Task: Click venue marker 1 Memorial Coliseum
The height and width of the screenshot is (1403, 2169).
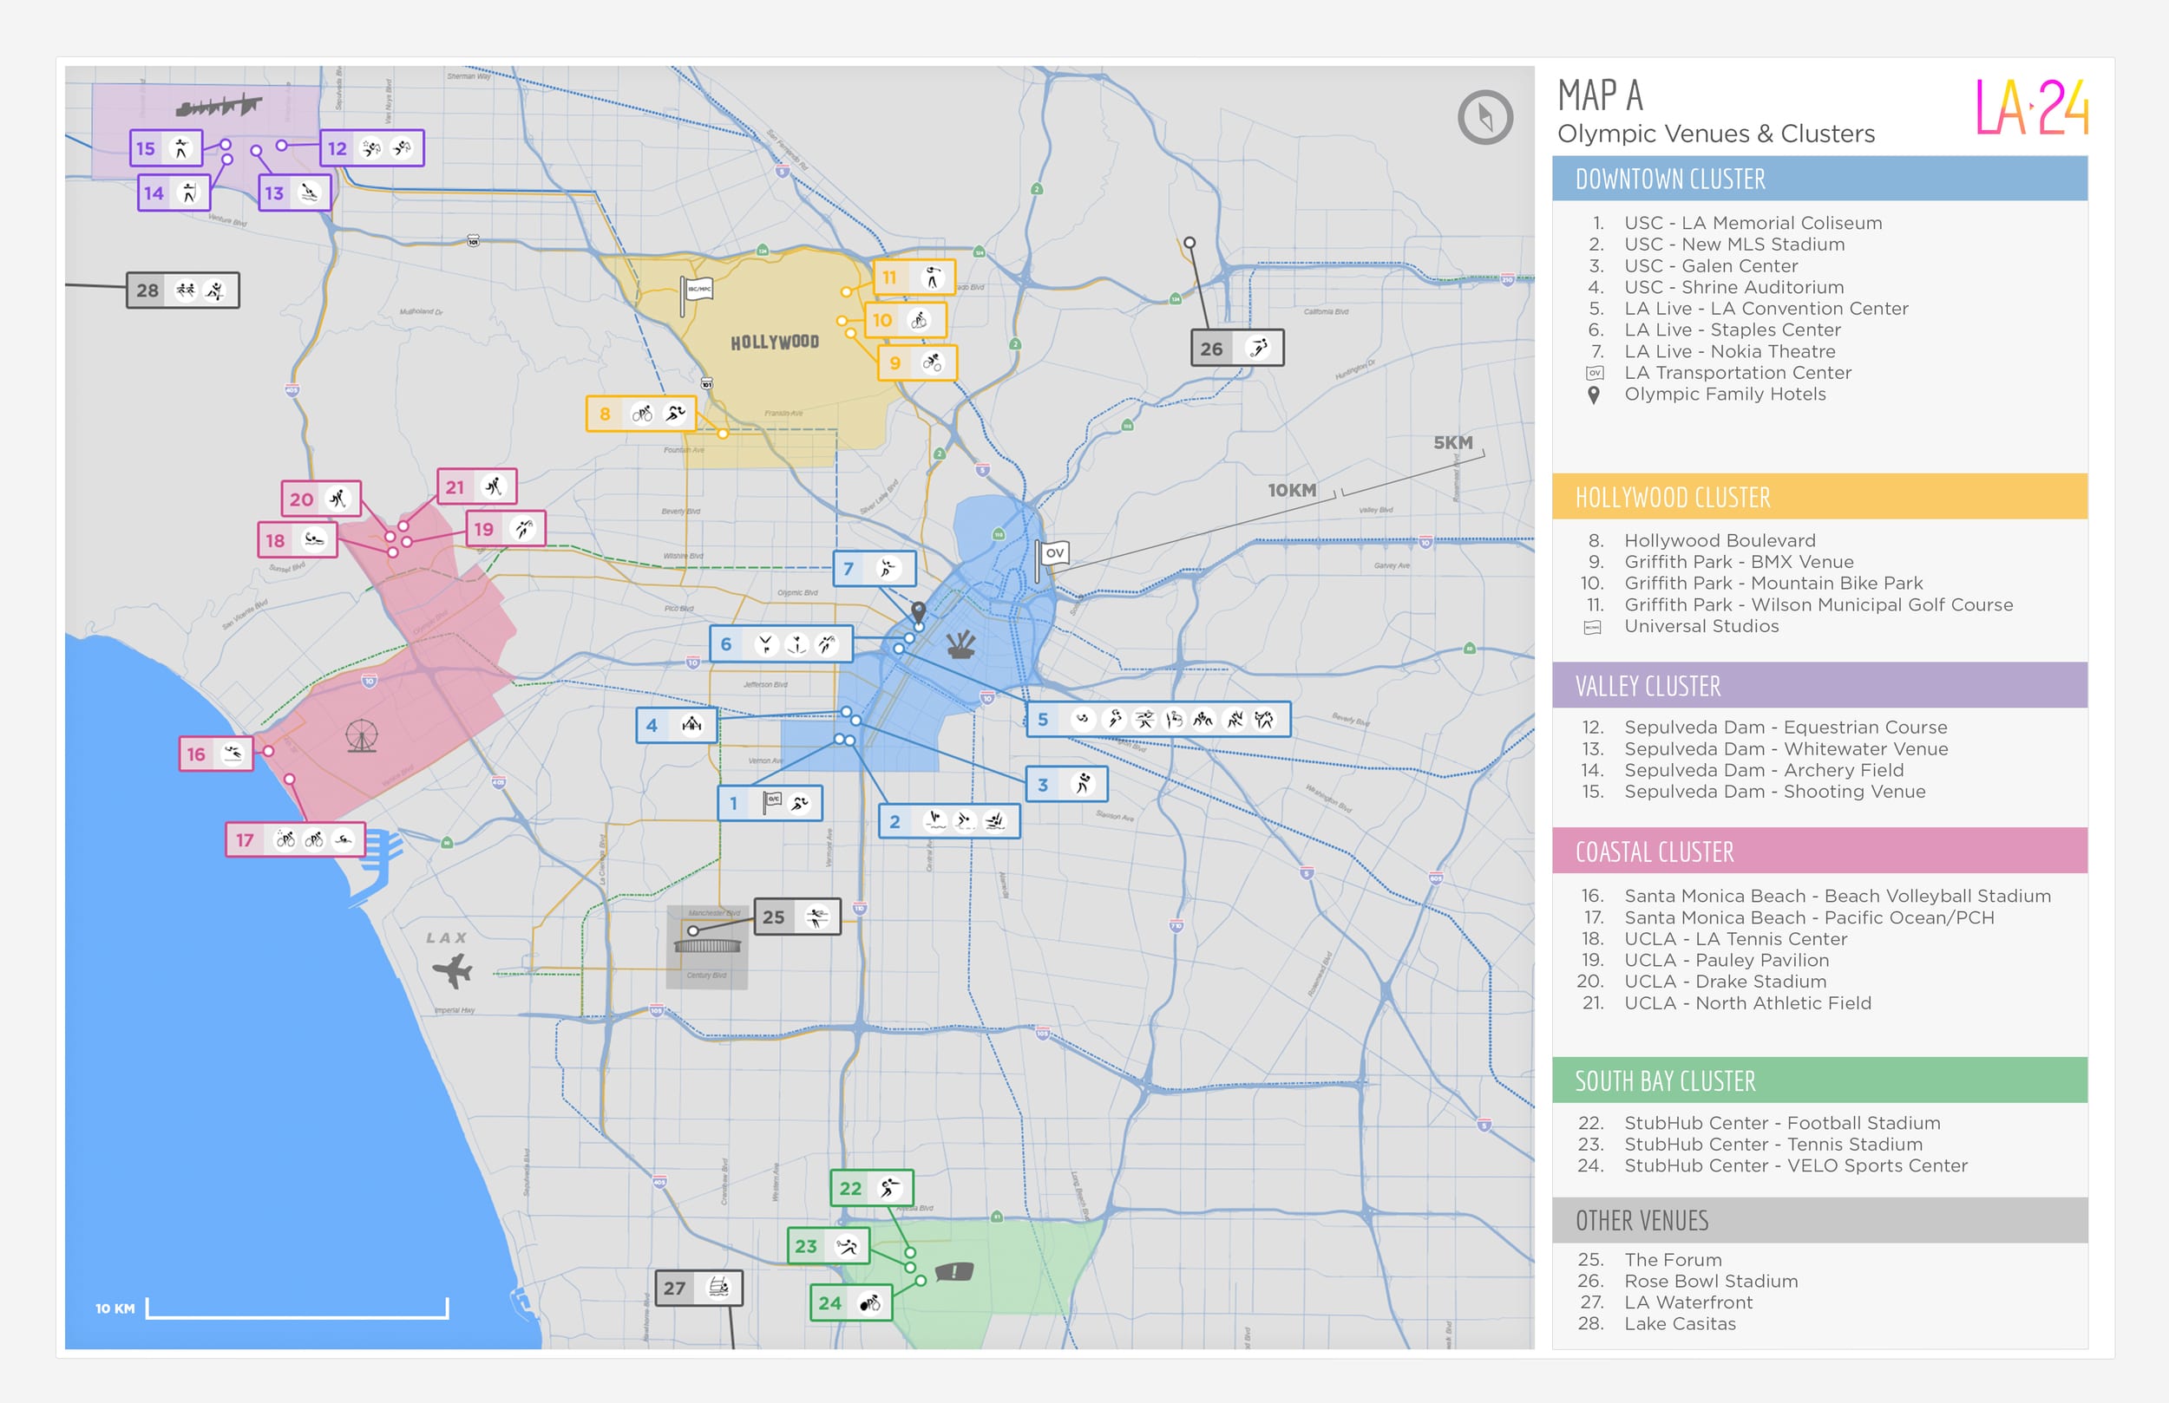Action: click(770, 803)
